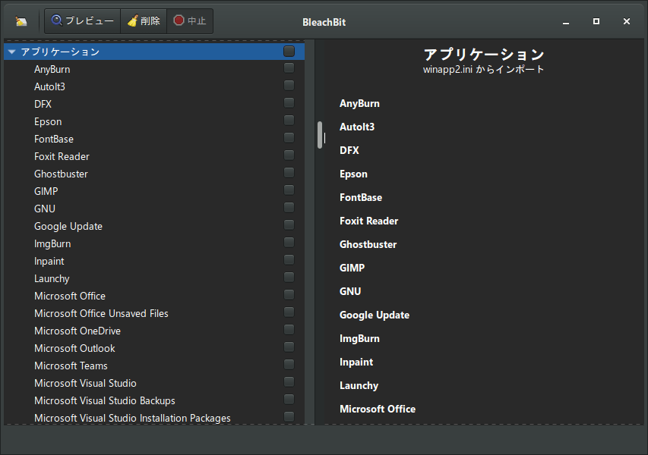
Task: Select the Microsoft Visual Studio tree row
Action: point(154,383)
